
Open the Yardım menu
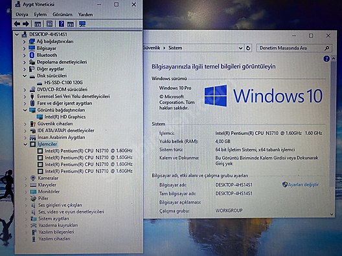(85, 15)
